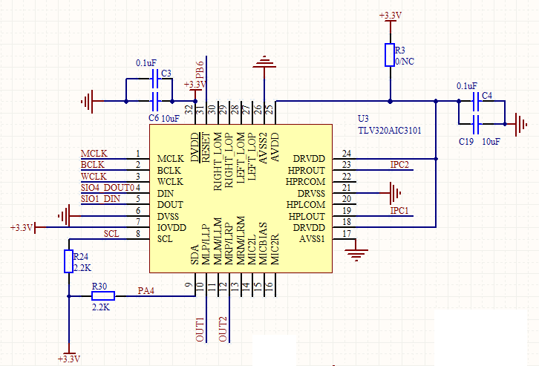Click the DRVDD pin name at pin 18

(x=309, y=228)
